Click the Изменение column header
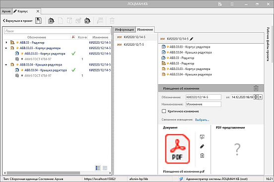 [x=100, y=37]
